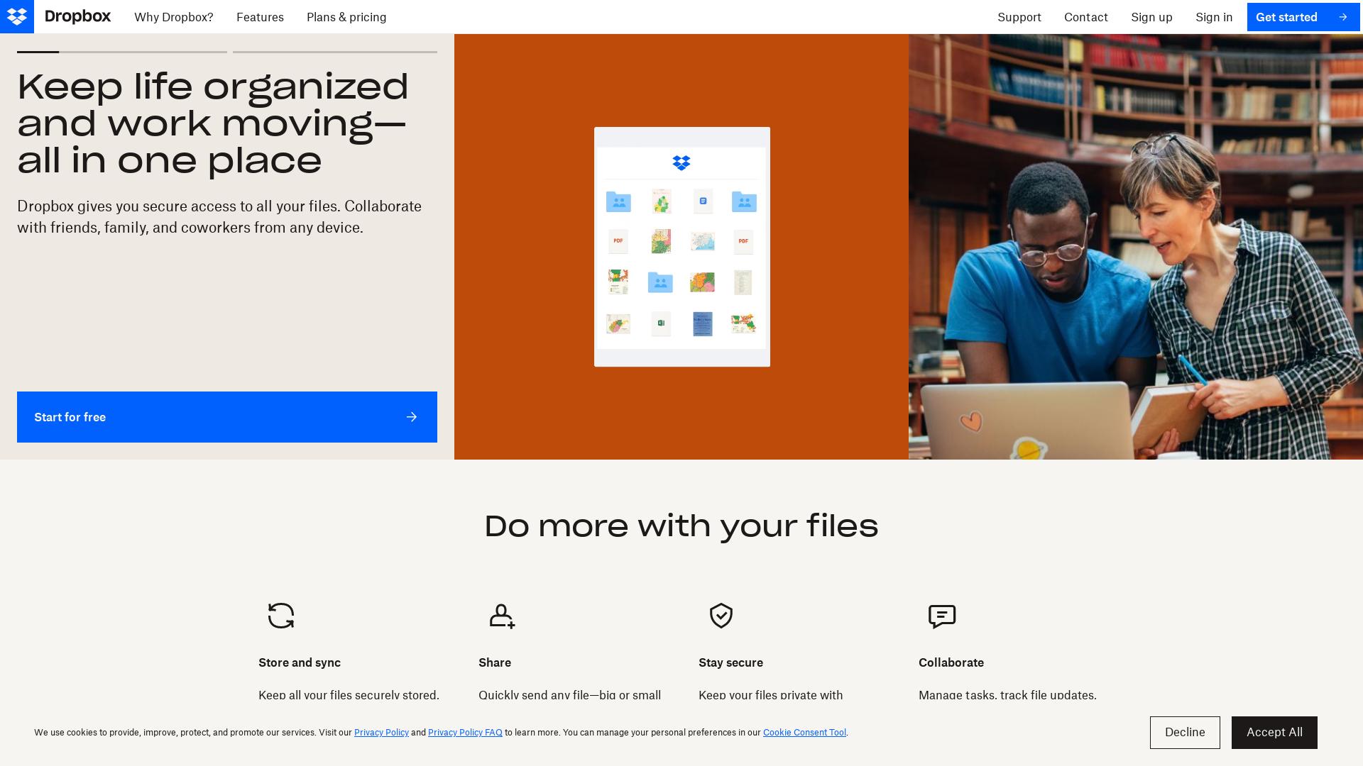This screenshot has height=766, width=1363.
Task: Open the Privacy Policy FAQ link
Action: coord(465,733)
